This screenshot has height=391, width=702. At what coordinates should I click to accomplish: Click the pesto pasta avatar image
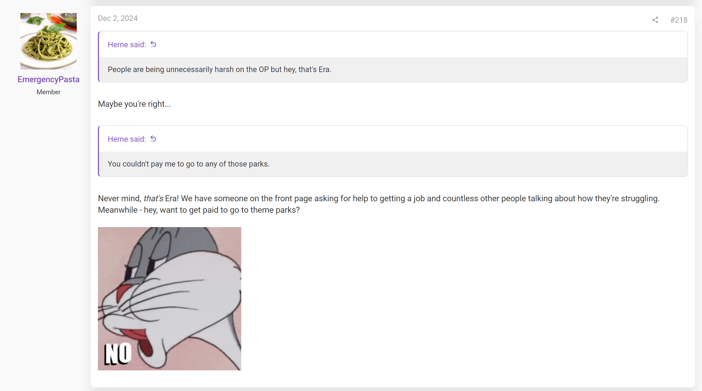point(49,41)
